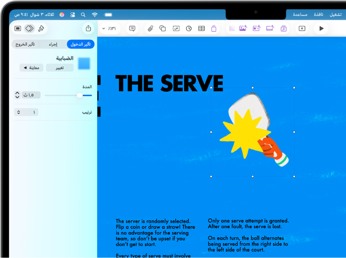Viewport: 346px width, 258px height.
Task: Play the slideshow with the play button
Action: [x=321, y=28]
